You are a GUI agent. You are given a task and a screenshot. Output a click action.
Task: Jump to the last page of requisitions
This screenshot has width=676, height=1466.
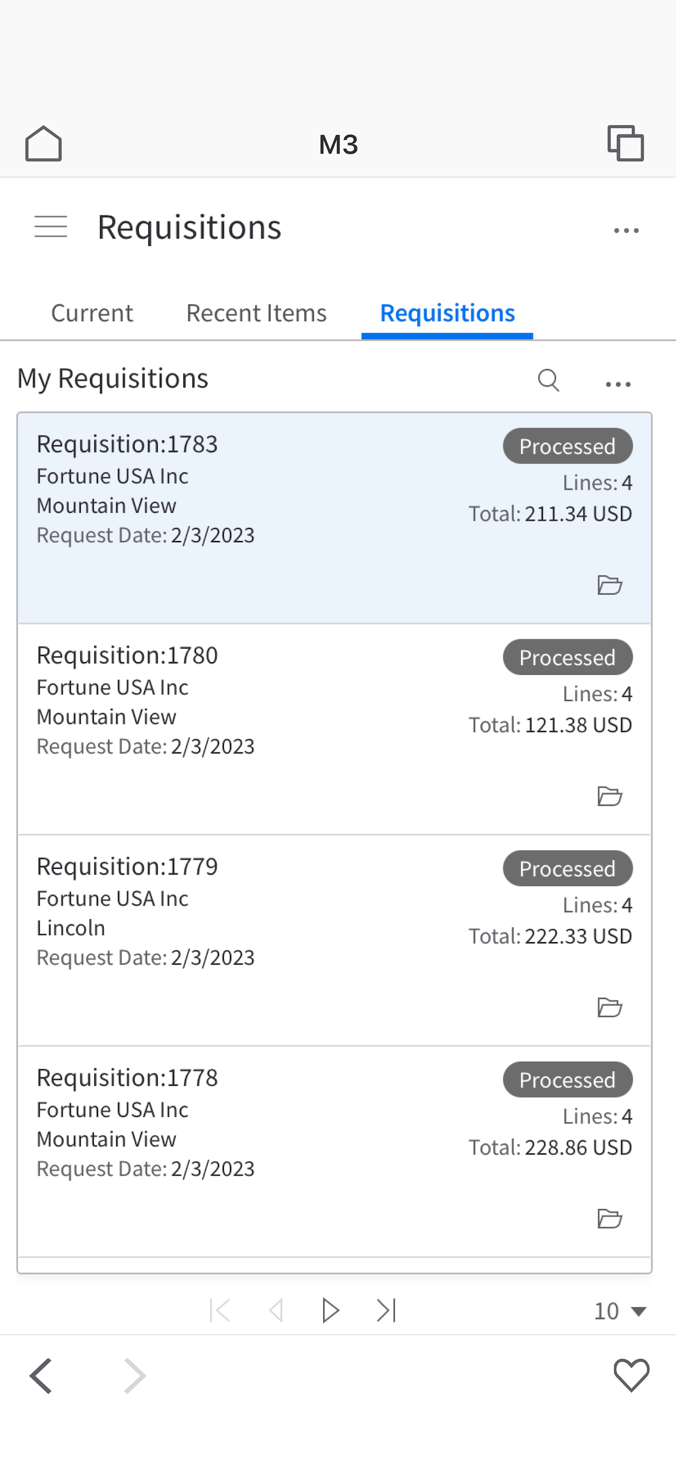(x=386, y=1310)
